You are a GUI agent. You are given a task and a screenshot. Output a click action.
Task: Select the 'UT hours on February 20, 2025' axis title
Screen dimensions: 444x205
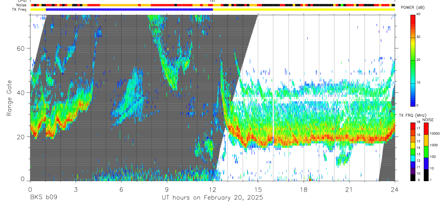[212, 198]
